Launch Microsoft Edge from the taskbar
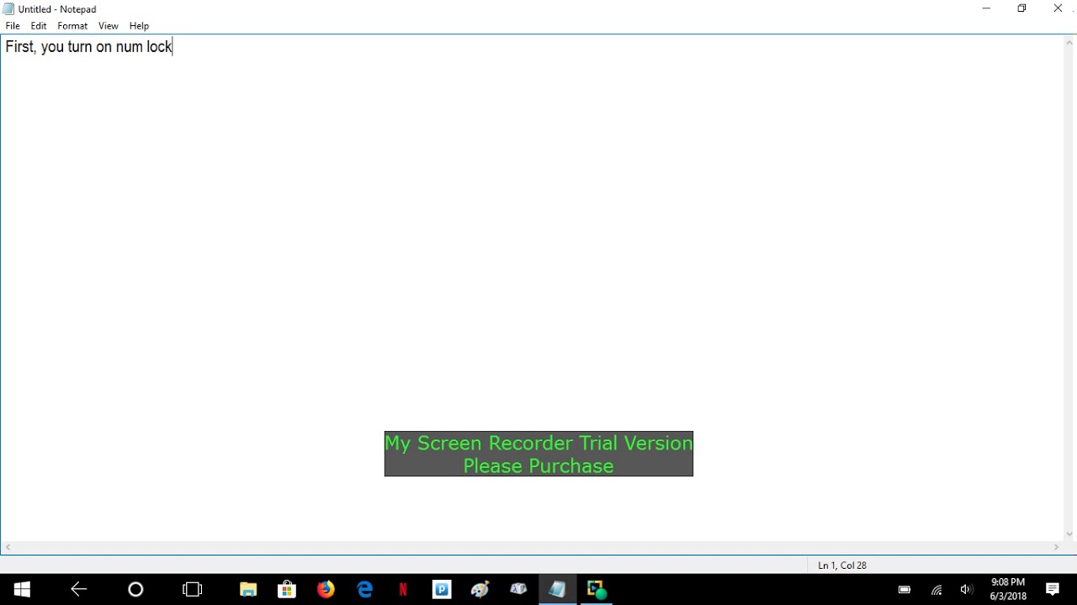The height and width of the screenshot is (605, 1077). (364, 590)
